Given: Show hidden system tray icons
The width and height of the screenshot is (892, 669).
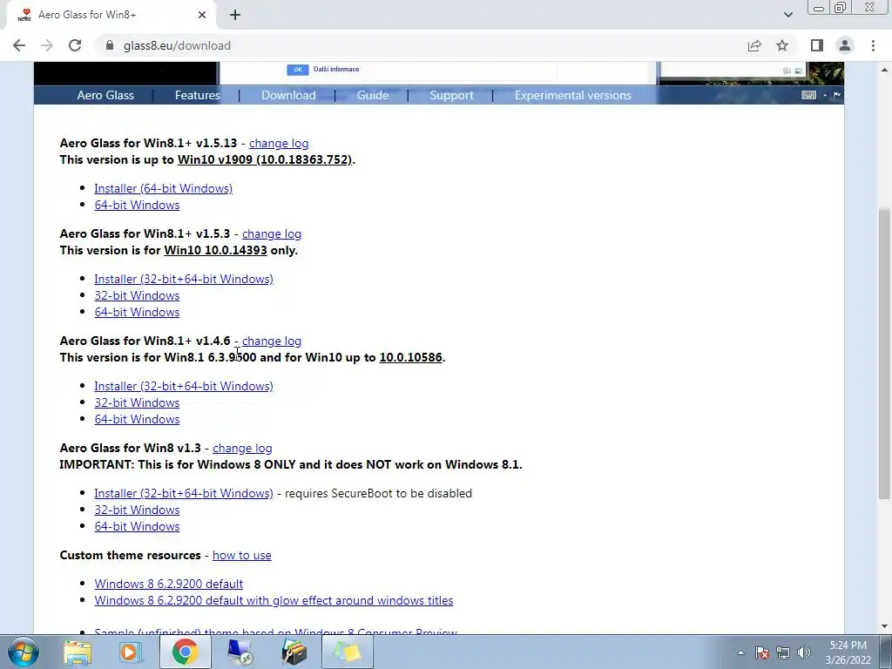Looking at the screenshot, I should (740, 652).
